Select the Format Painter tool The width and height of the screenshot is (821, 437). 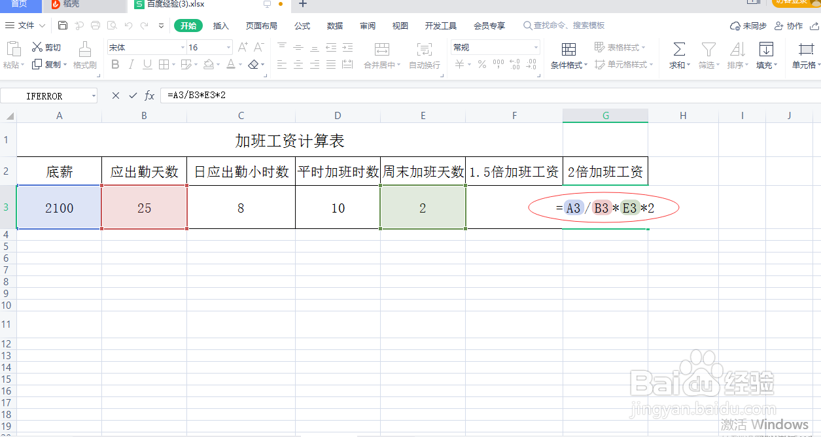[x=84, y=56]
